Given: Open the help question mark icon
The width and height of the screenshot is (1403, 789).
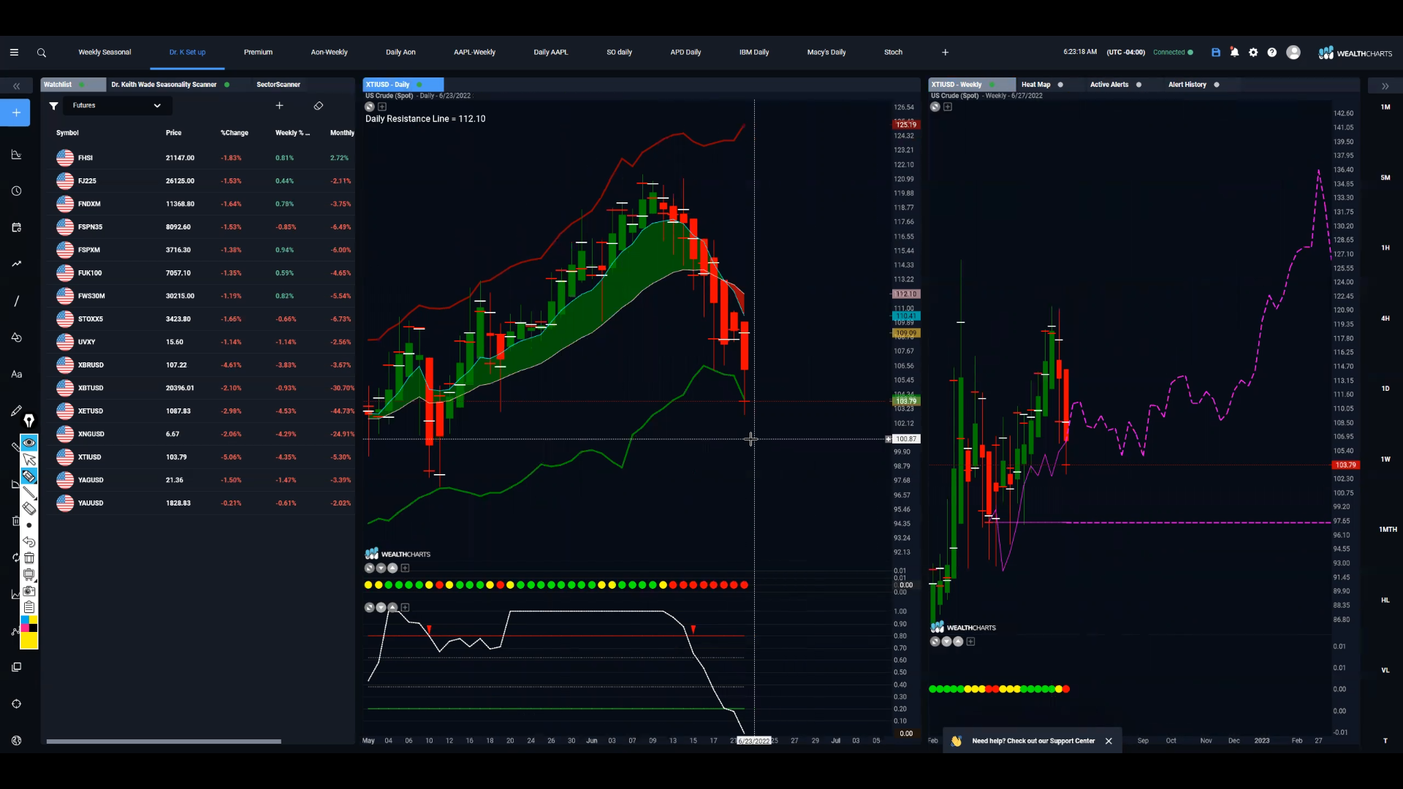Looking at the screenshot, I should [1272, 53].
